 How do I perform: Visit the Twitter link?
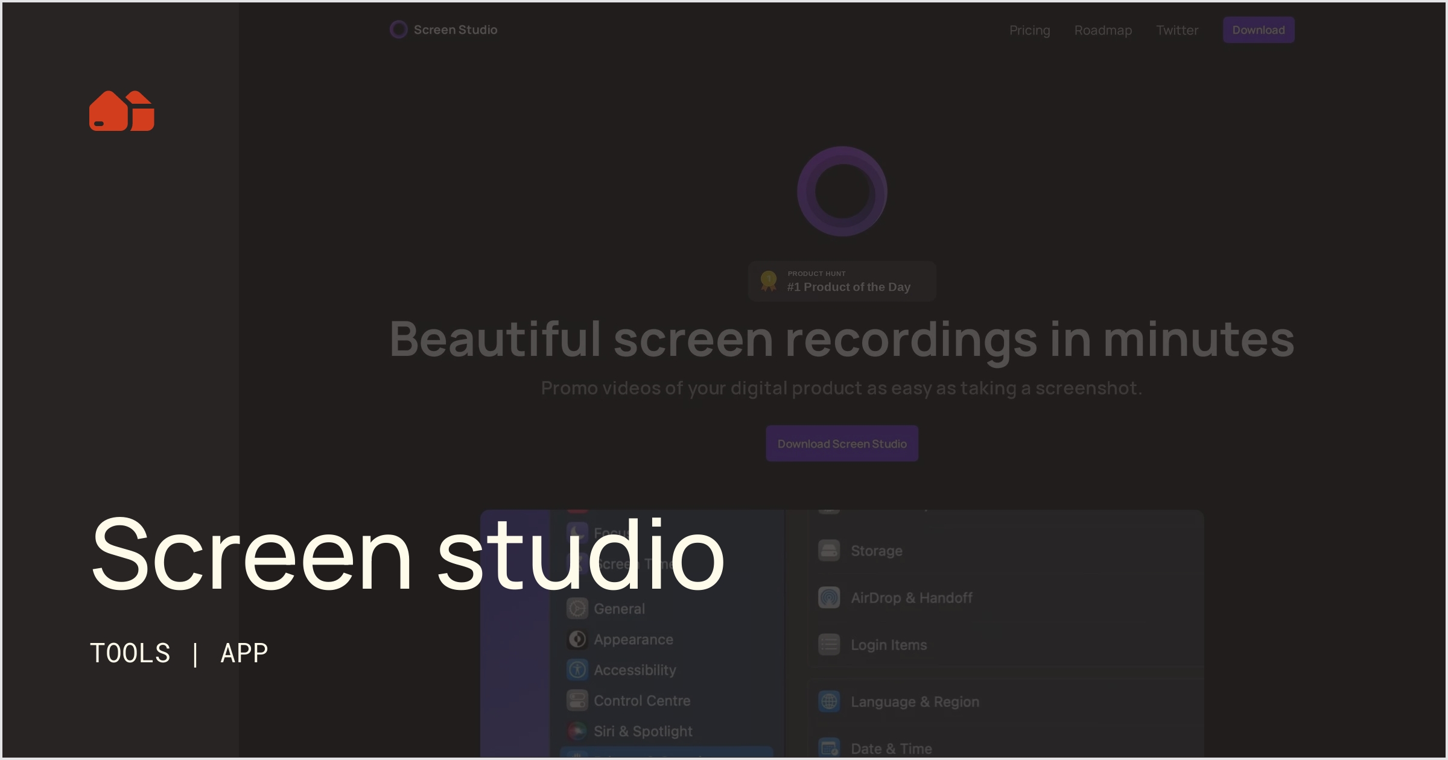click(x=1177, y=30)
